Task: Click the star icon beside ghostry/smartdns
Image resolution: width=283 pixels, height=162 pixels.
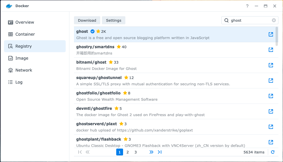Action: [x=119, y=47]
